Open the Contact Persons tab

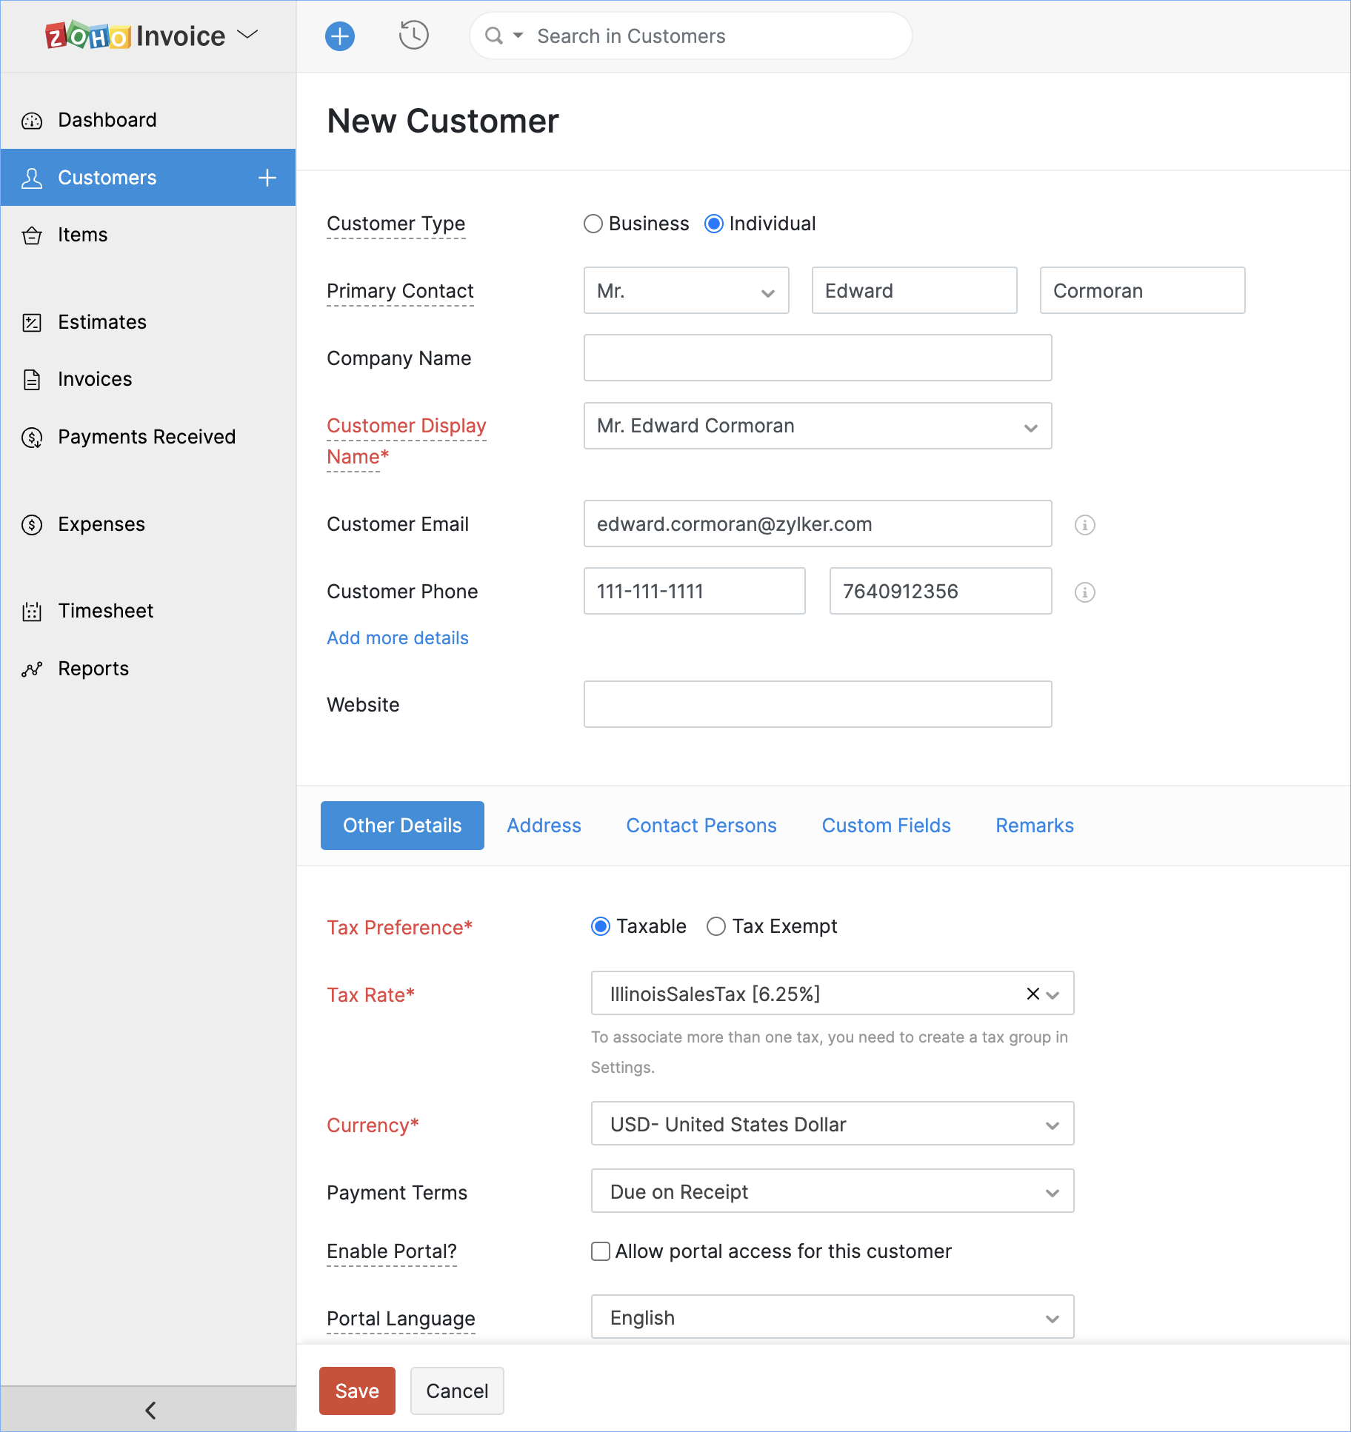[701, 826]
